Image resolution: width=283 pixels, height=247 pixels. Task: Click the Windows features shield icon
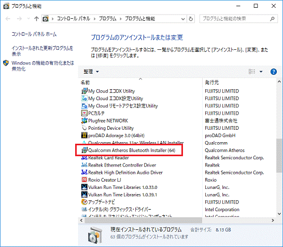pos(6,63)
